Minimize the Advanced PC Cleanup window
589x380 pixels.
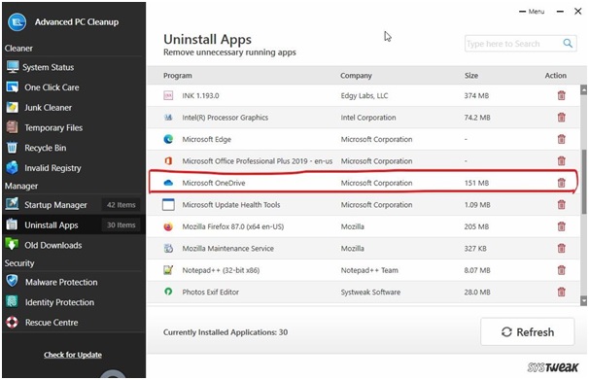tap(560, 12)
